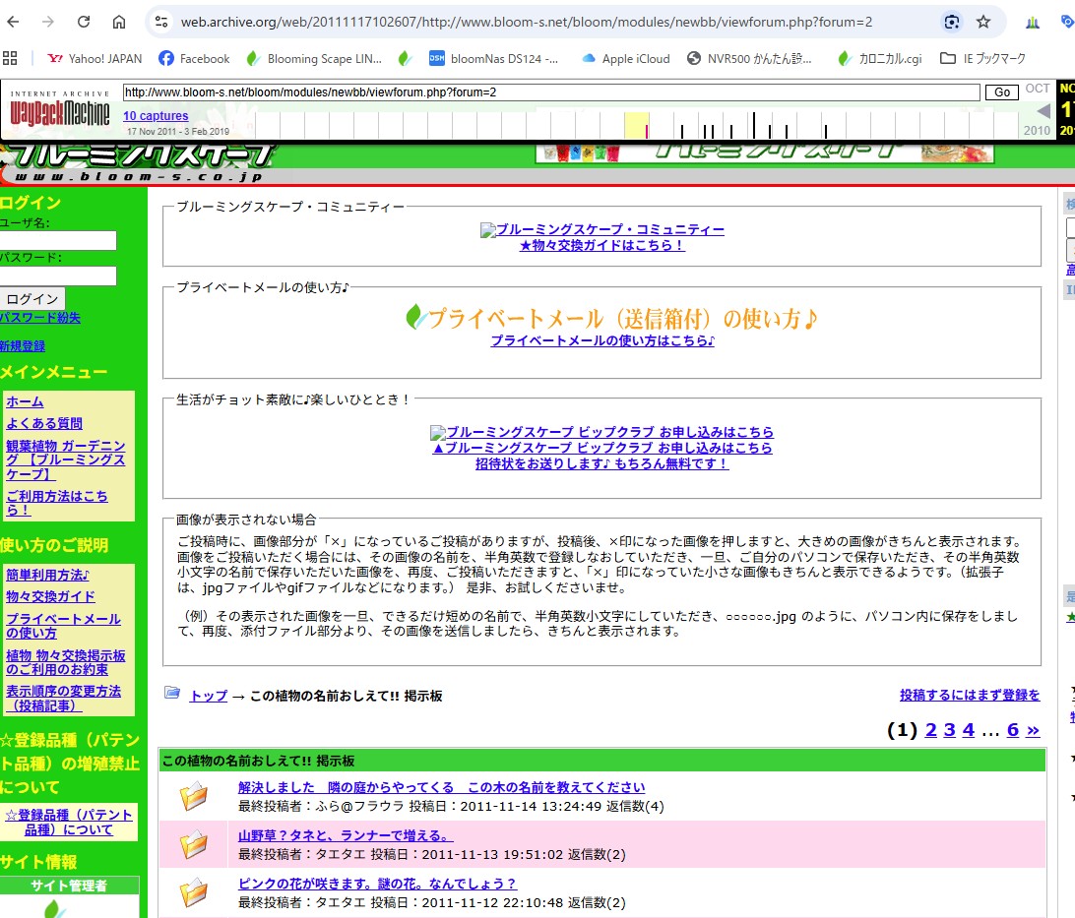This screenshot has width=1075, height=918.
Task: Open the 10 captures link
Action: tap(156, 116)
